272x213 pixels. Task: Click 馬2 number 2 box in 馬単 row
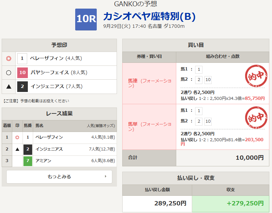(x=199, y=121)
